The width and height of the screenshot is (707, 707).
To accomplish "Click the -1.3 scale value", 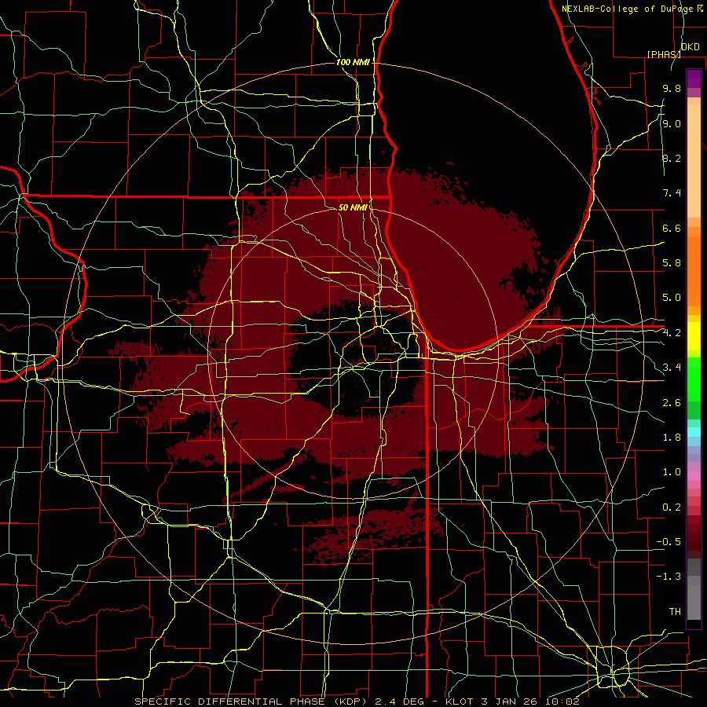I will (669, 577).
